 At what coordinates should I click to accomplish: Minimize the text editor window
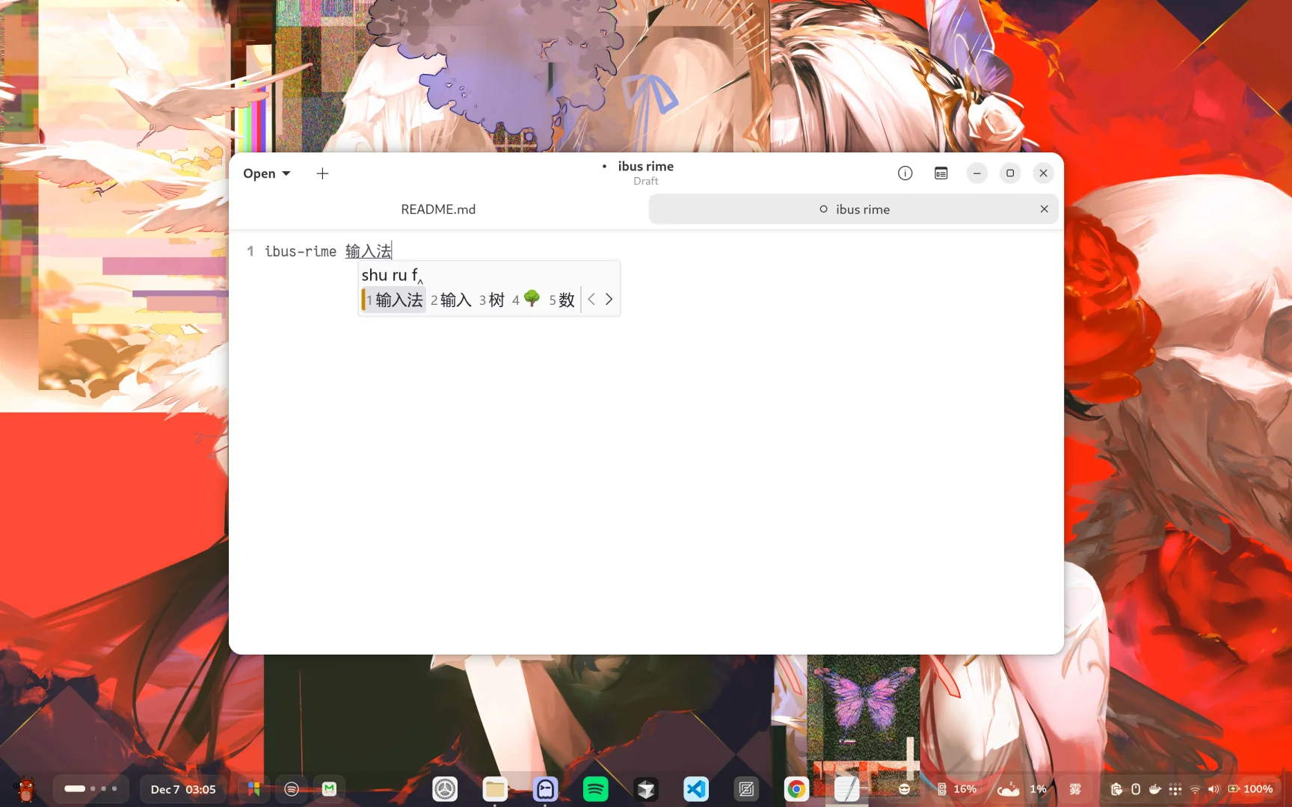[976, 173]
